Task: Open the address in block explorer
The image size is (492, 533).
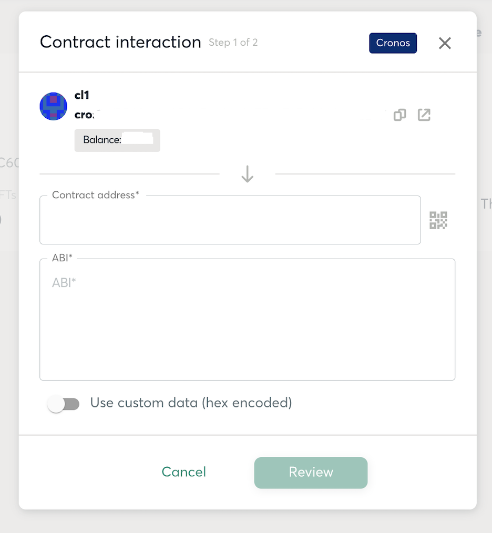Action: [424, 115]
